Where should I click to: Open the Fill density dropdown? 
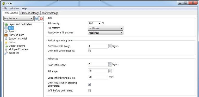[99, 24]
